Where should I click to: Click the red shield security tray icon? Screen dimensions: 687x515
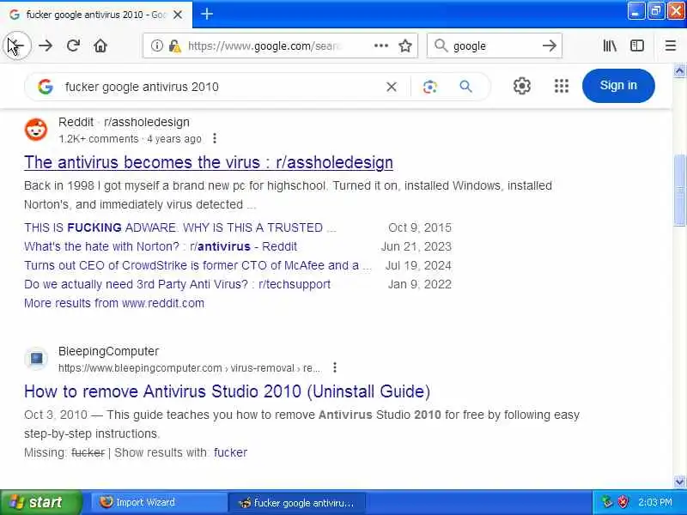tap(623, 502)
